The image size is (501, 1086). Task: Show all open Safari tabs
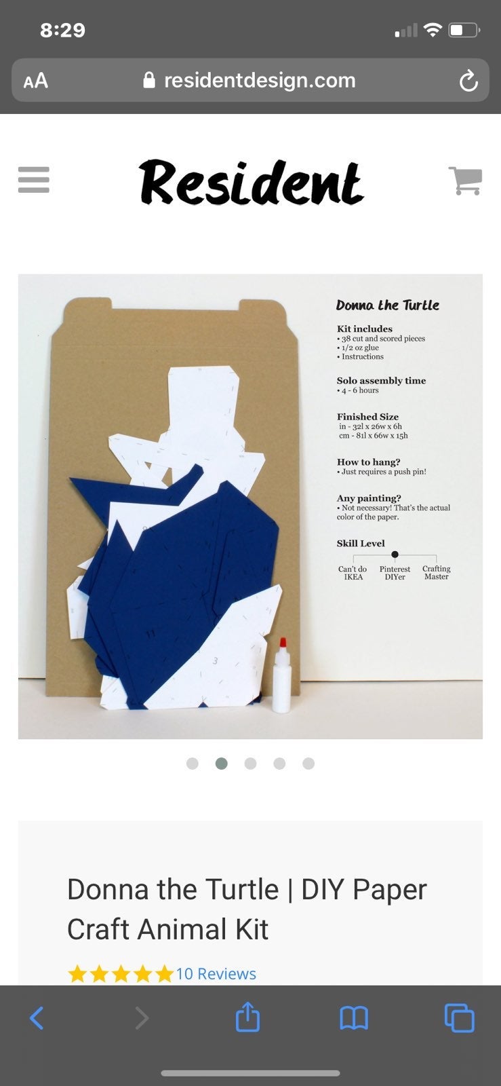pos(459,1017)
